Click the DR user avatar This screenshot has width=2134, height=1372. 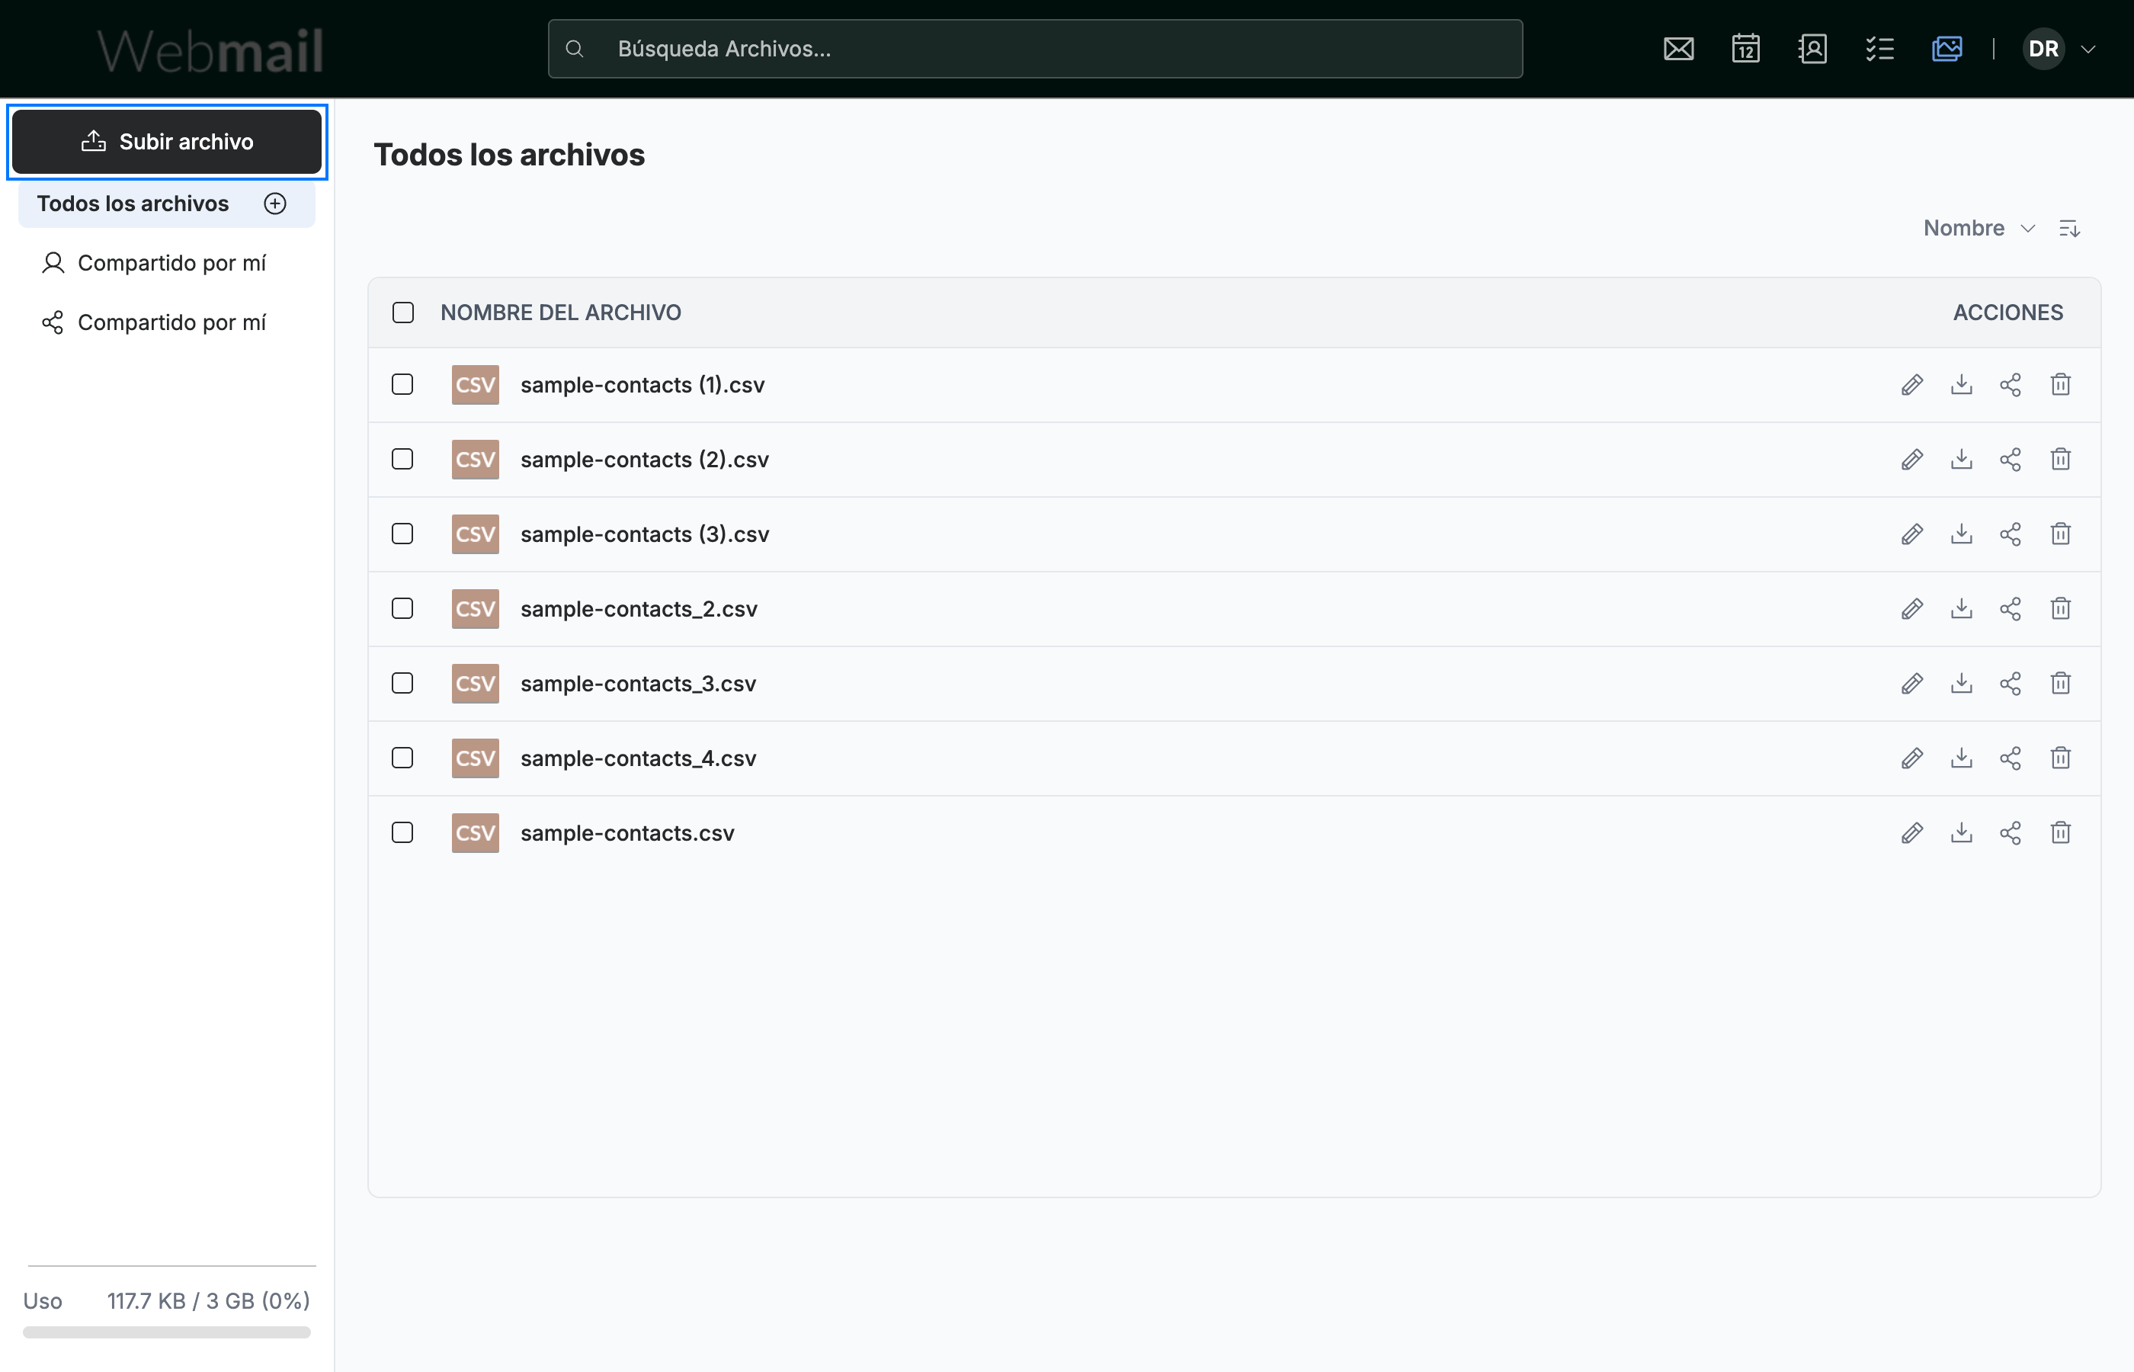pos(2043,49)
